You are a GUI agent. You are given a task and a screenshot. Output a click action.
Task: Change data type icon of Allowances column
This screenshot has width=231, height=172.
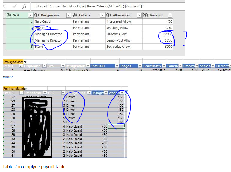point(109,15)
